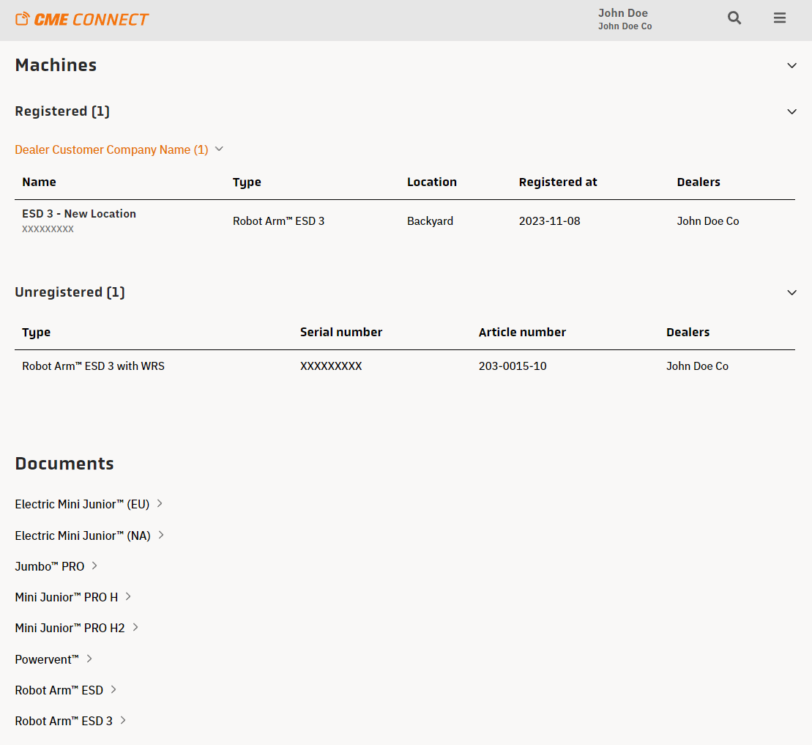The image size is (812, 745).
Task: Open Robot Arm ESD documents
Action: point(59,690)
